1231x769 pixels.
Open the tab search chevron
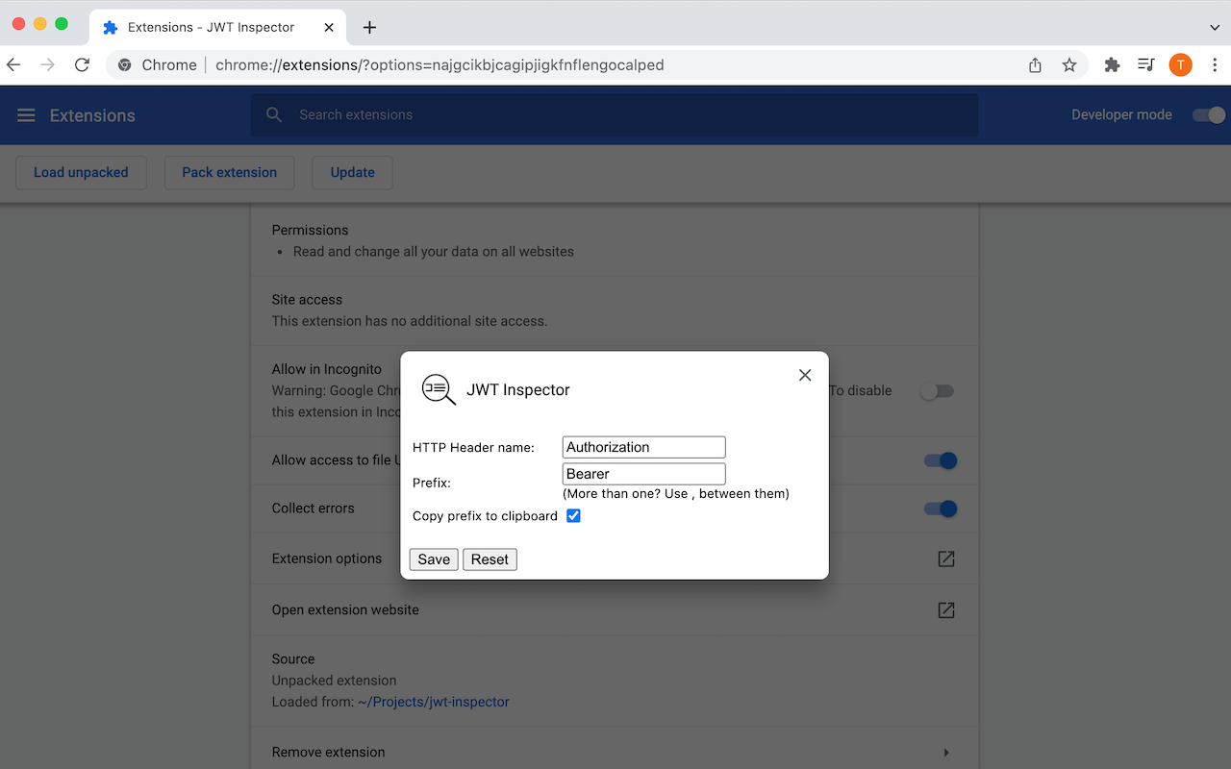click(1215, 28)
